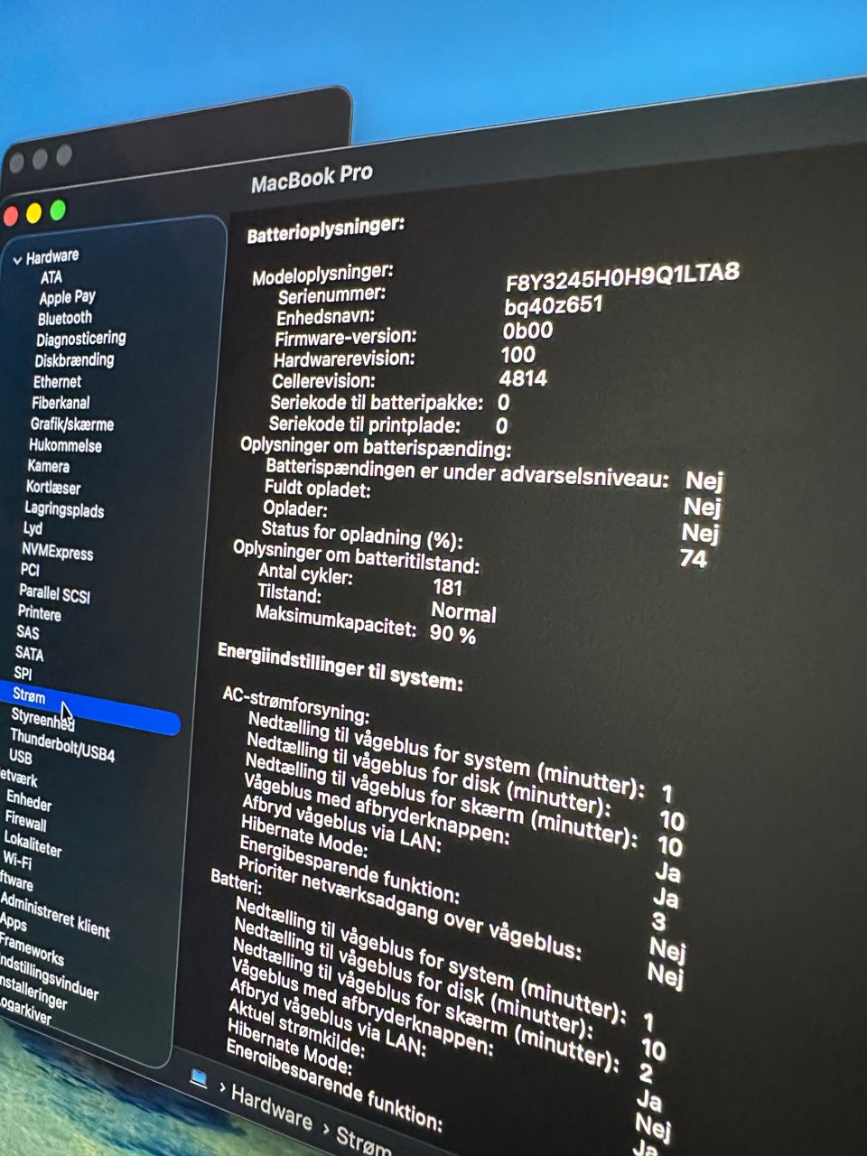Open Thunderbolt/USB4 in the sidebar

coord(62,747)
